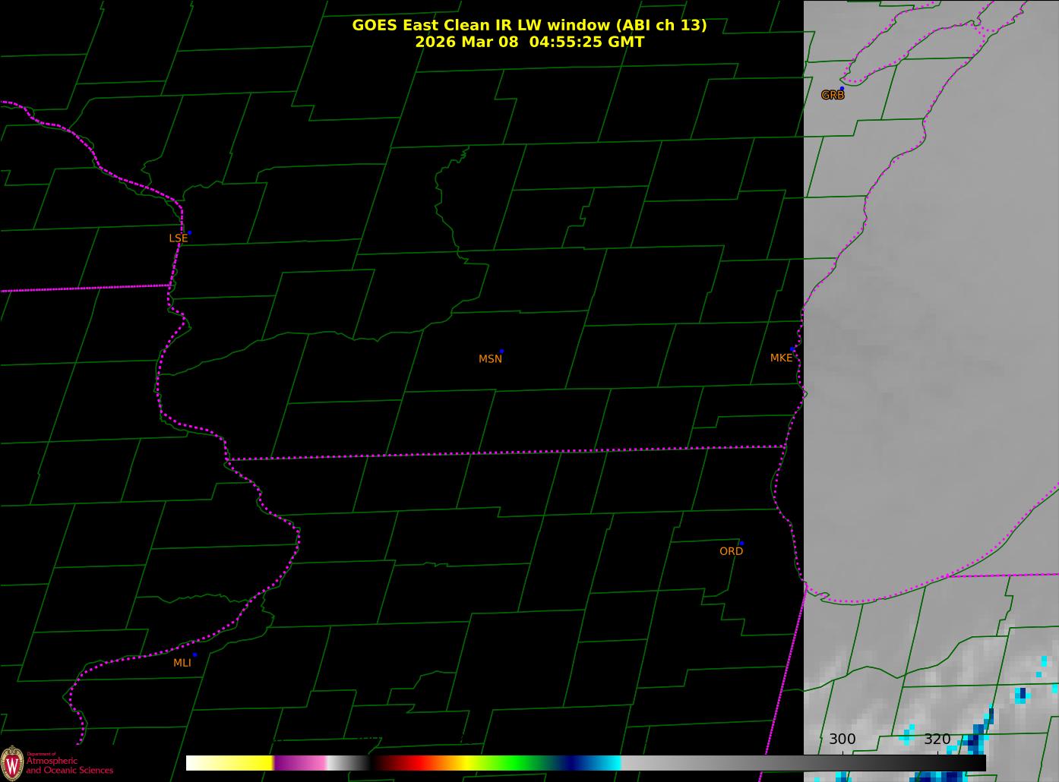Click the MLI station label

(x=182, y=663)
